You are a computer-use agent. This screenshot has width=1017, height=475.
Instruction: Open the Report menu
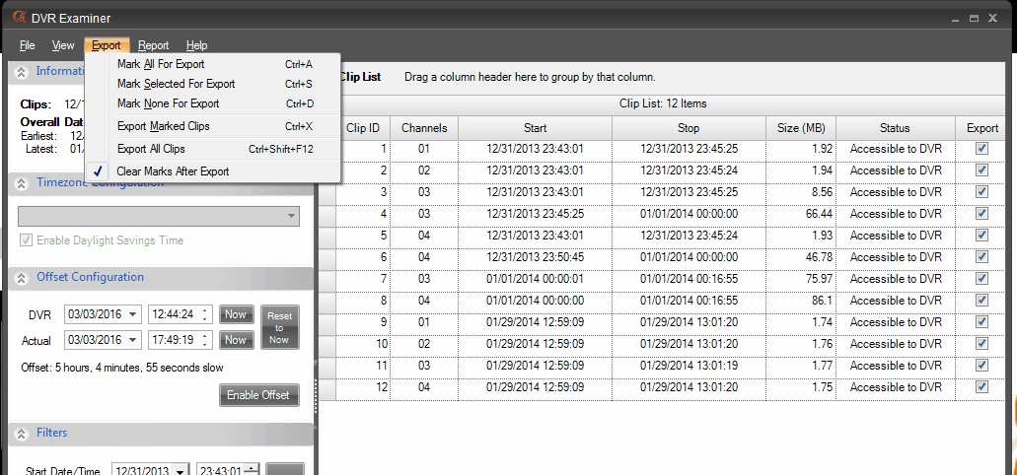click(x=154, y=45)
